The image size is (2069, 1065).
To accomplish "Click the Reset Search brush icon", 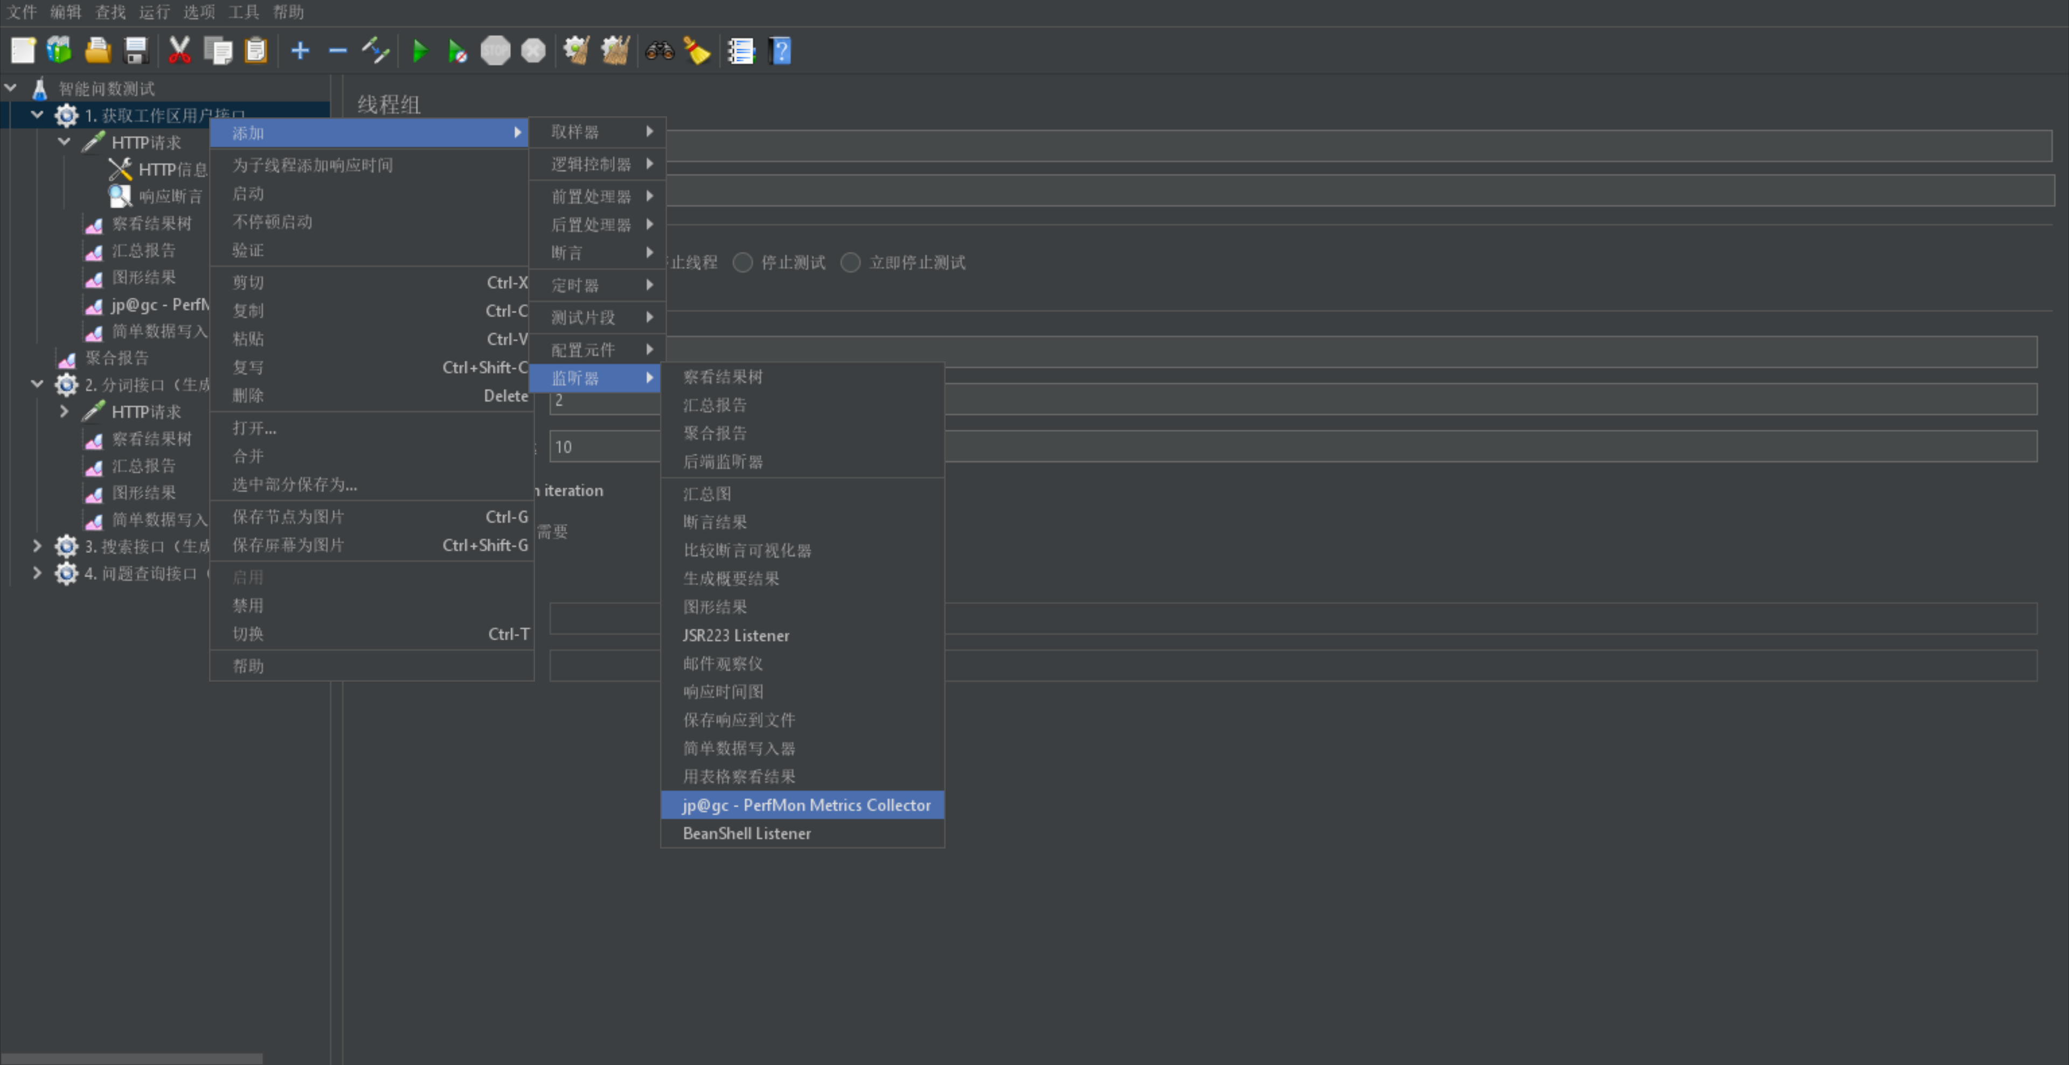I will coord(696,51).
